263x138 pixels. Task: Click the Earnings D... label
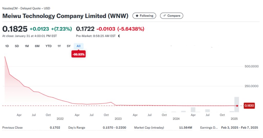point(209,128)
